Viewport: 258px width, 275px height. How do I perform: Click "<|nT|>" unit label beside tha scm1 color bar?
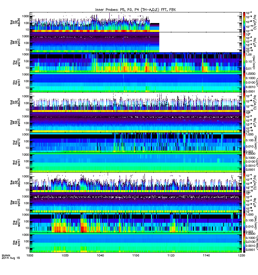[256, 82]
